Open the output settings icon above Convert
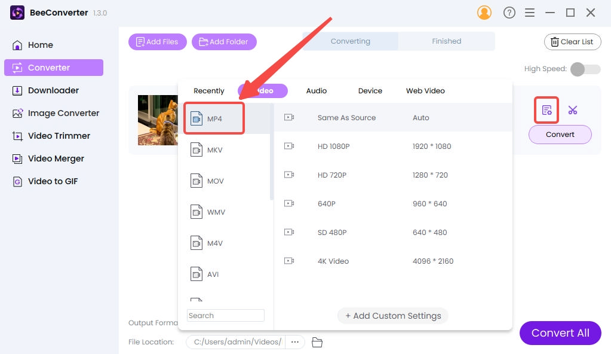The height and width of the screenshot is (354, 611). click(x=546, y=110)
